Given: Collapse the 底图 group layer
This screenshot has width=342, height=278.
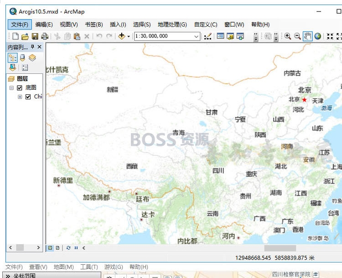Looking at the screenshot, I should (11, 88).
